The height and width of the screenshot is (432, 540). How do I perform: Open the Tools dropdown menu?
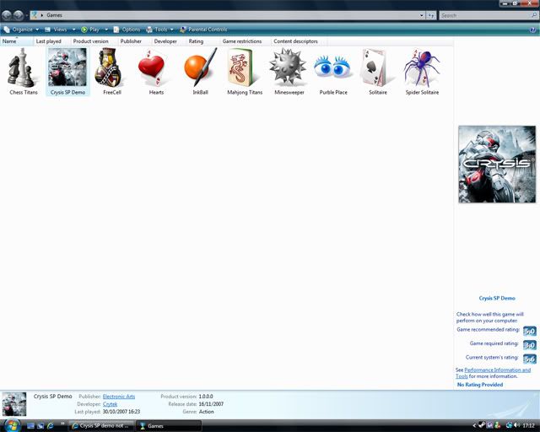pyautogui.click(x=159, y=30)
